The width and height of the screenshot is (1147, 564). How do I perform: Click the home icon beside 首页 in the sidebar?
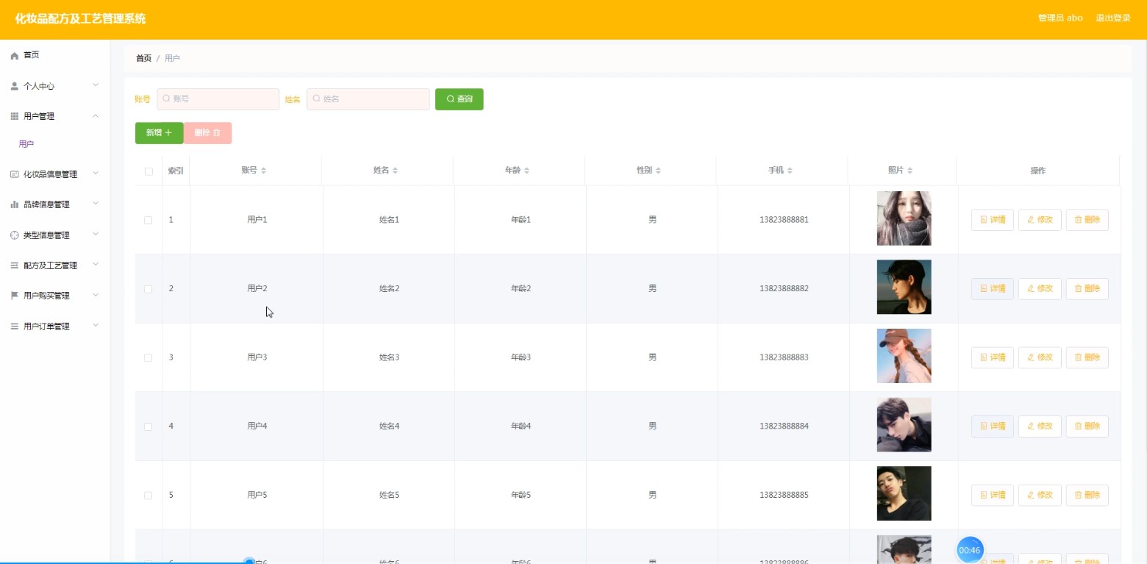coord(14,56)
